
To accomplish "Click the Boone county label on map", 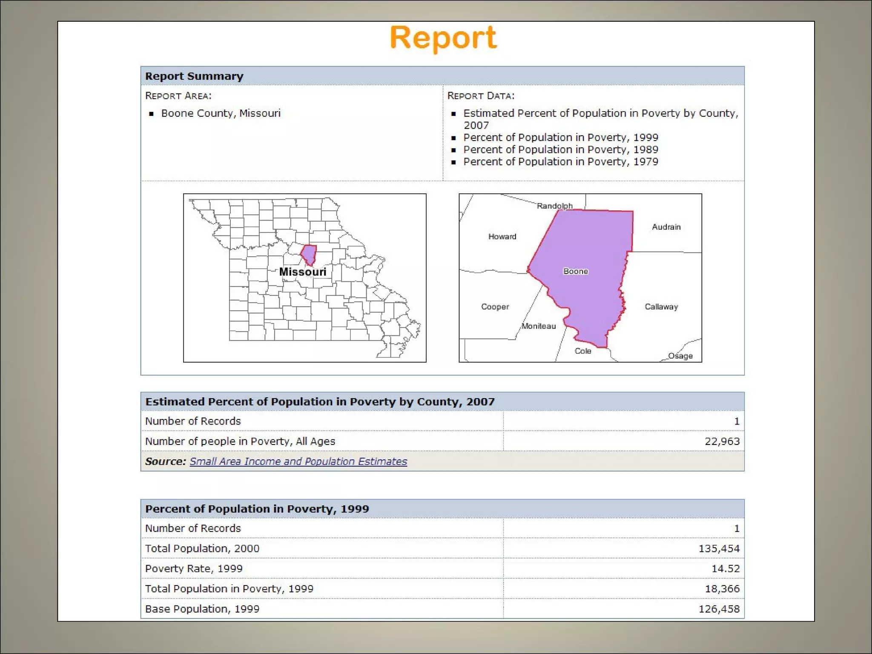I will (x=575, y=271).
